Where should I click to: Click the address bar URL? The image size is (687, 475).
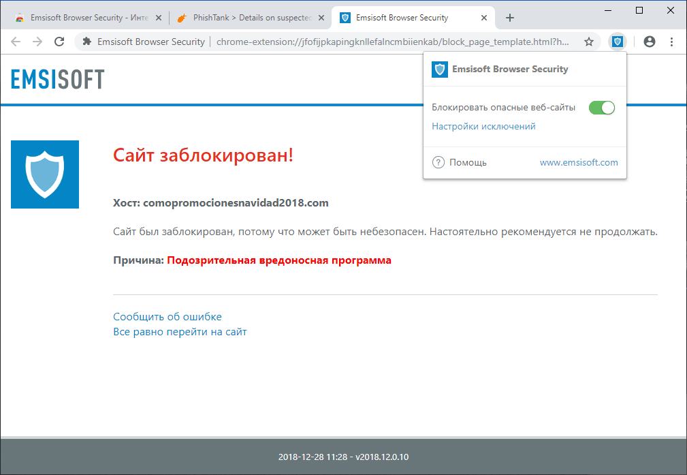tap(393, 42)
